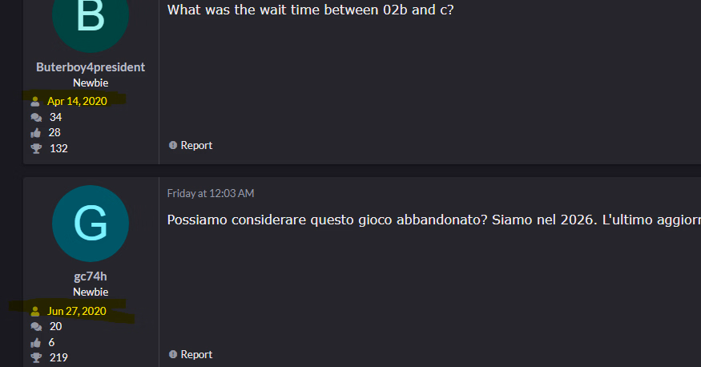Image resolution: width=701 pixels, height=367 pixels.
Task: Click the trophy icon next to 132
Action: pyautogui.click(x=35, y=148)
